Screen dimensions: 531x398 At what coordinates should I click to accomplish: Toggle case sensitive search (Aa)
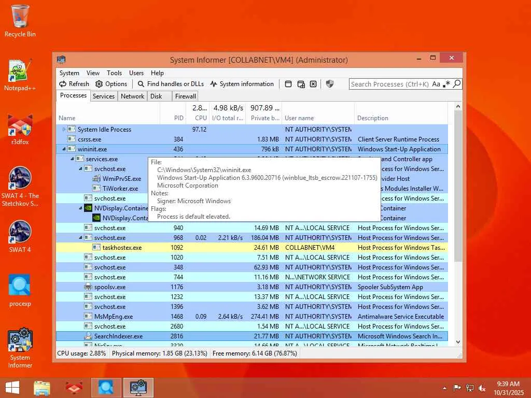click(x=436, y=84)
